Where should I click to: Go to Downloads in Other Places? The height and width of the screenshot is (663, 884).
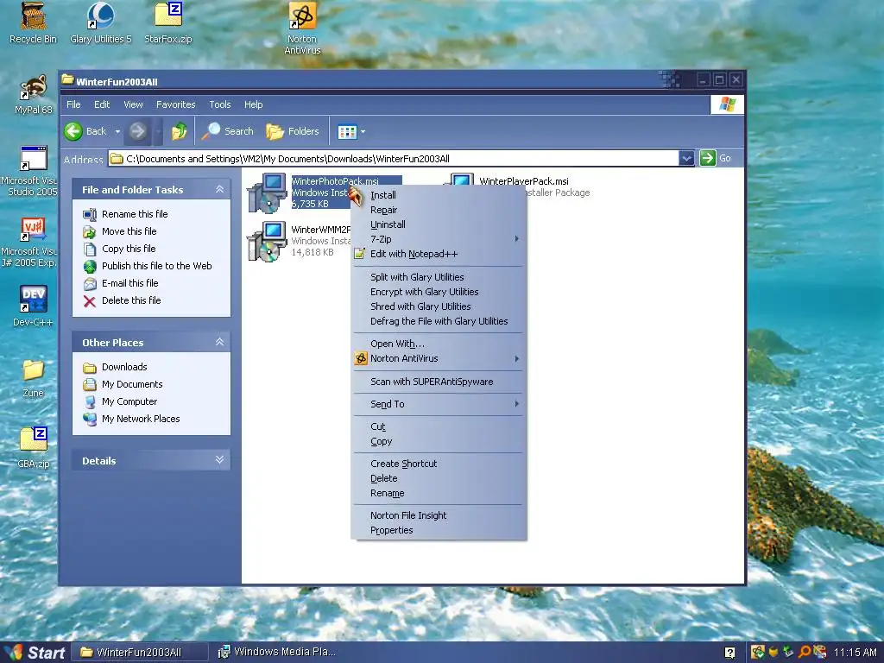115,367
